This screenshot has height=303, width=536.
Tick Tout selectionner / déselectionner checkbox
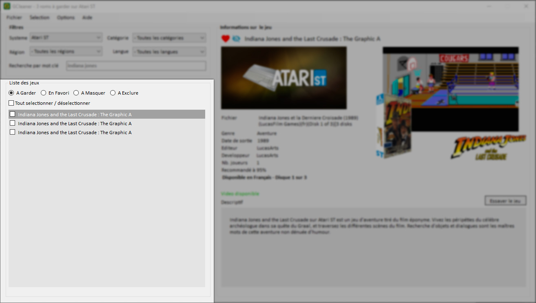pyautogui.click(x=11, y=103)
